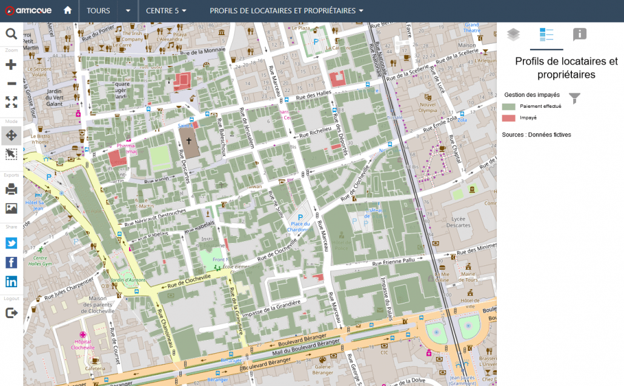This screenshot has width=624, height=386.
Task: Click the Rue des Halles street label
Action: click(x=313, y=95)
